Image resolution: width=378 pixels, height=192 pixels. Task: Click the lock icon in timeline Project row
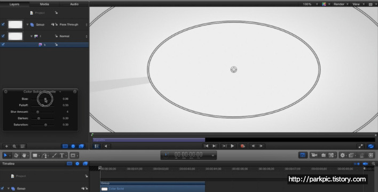tap(86, 176)
